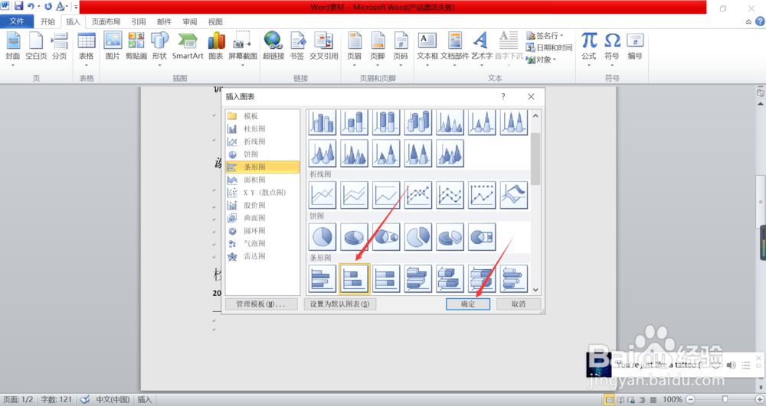Select Stock chart (股价图) category
The image size is (766, 406).
(262, 205)
